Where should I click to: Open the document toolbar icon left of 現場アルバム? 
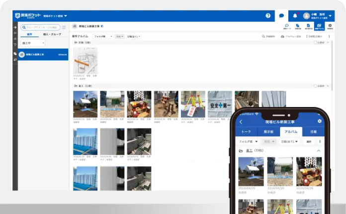point(309,26)
